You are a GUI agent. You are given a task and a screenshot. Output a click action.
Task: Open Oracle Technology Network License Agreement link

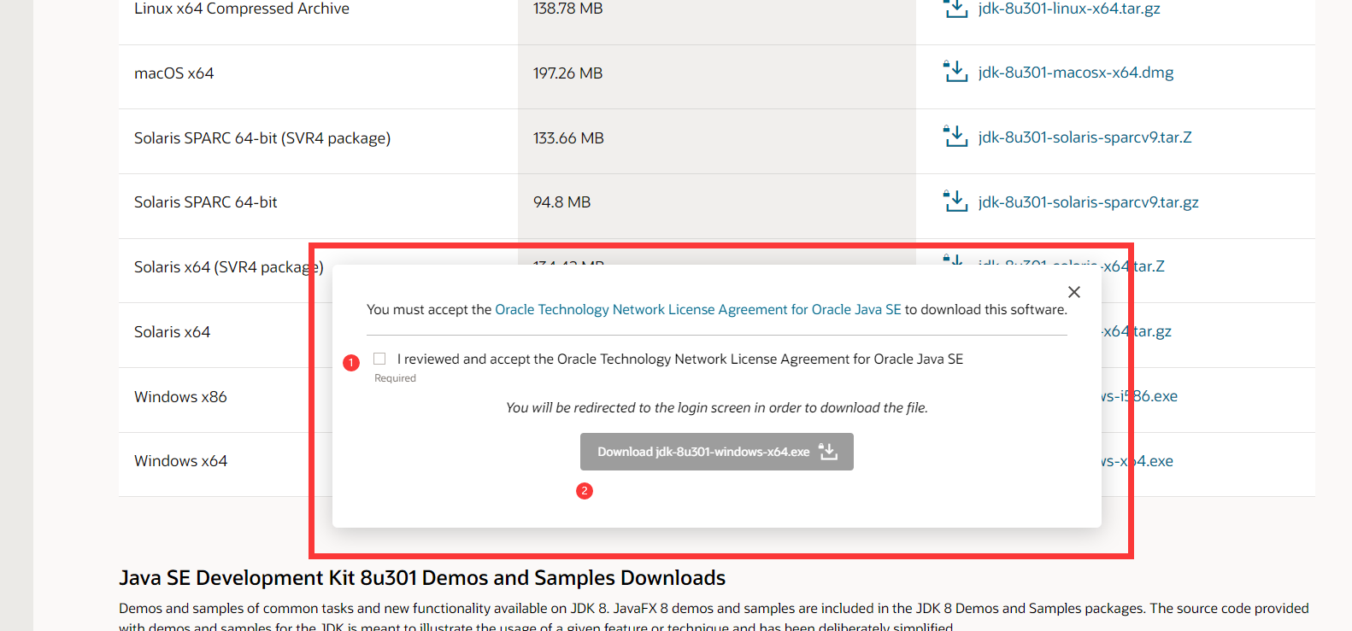[698, 309]
